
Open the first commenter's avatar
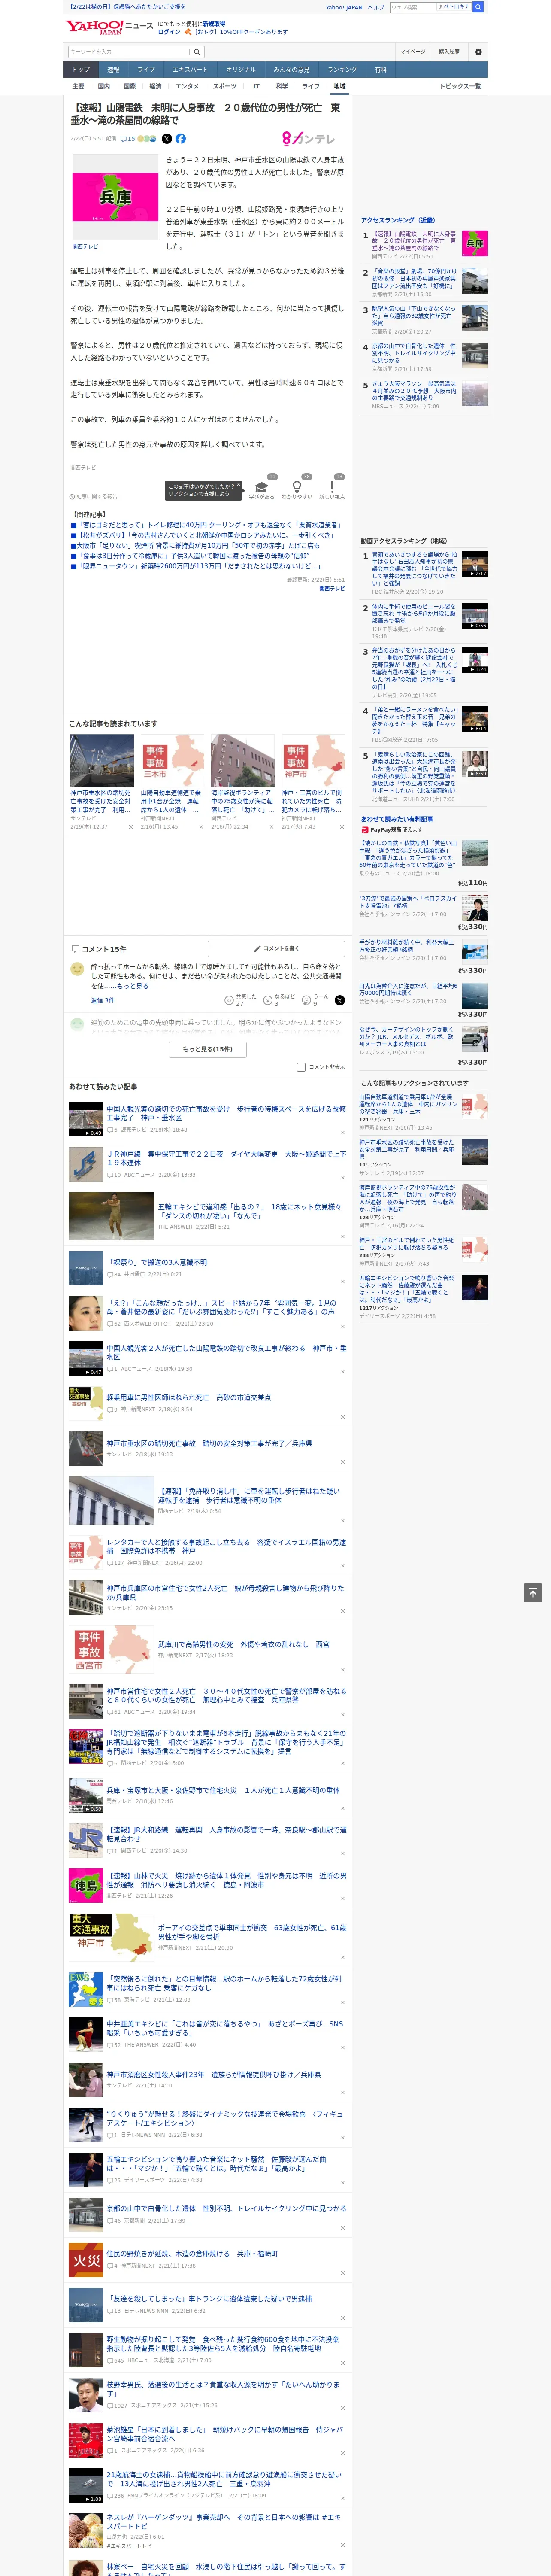[77, 969]
